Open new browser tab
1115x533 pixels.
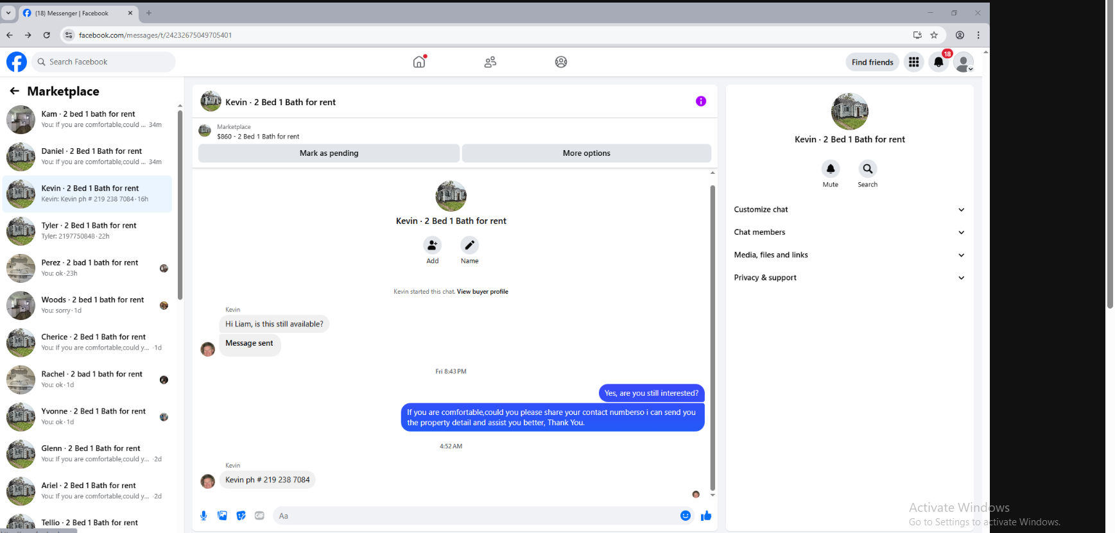coord(149,13)
